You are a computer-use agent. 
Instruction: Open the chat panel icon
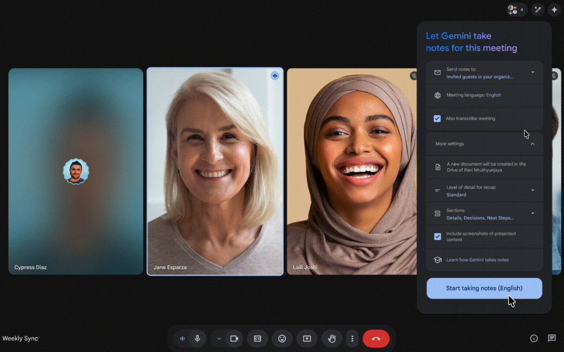click(x=552, y=338)
